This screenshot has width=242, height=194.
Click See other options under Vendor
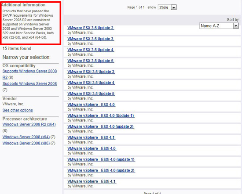pyautogui.click(x=18, y=110)
